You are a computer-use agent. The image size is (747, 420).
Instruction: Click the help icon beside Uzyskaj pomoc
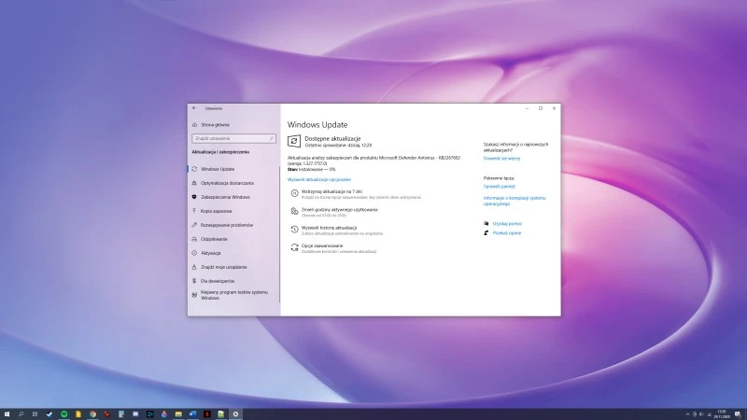pos(486,223)
